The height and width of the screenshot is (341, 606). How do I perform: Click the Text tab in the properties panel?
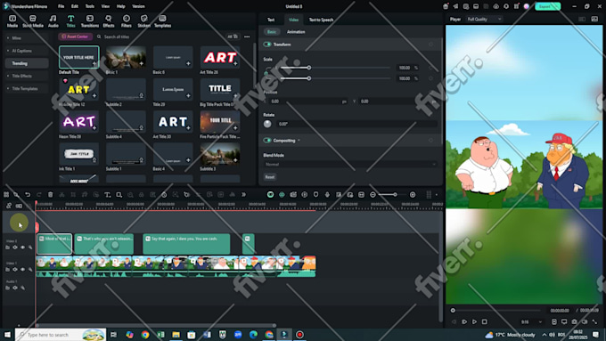pos(271,20)
